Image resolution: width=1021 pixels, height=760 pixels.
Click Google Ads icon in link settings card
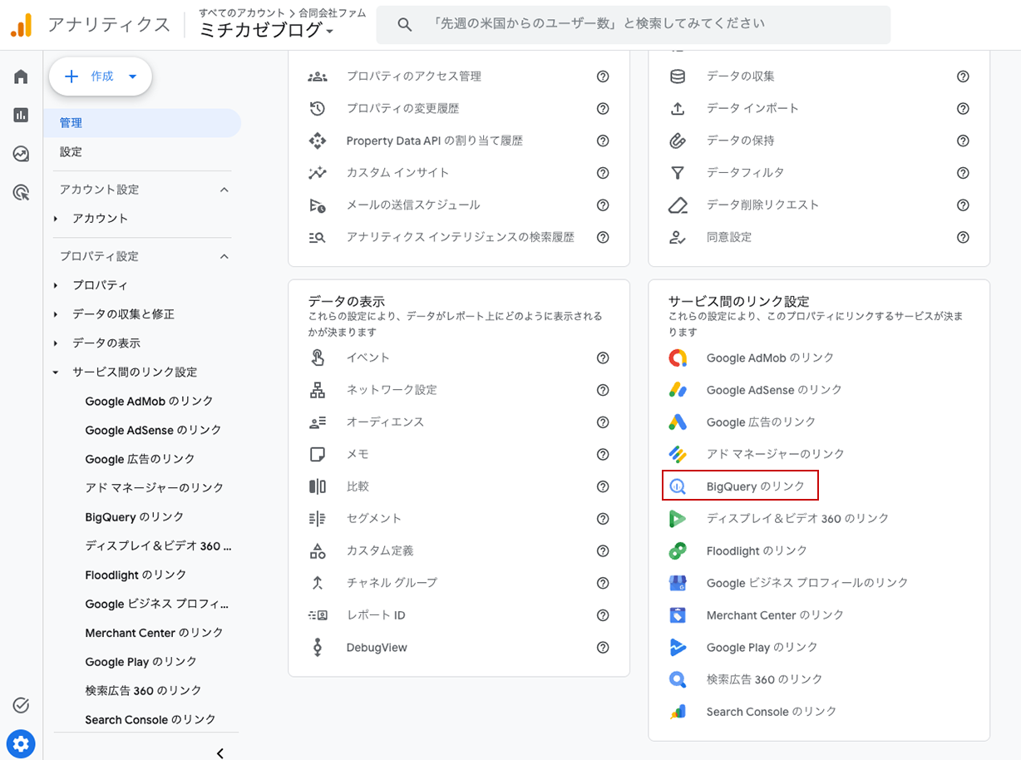click(678, 422)
